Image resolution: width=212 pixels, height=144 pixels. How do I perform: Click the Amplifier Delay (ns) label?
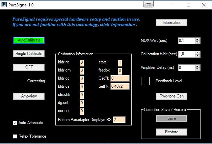click(x=157, y=67)
